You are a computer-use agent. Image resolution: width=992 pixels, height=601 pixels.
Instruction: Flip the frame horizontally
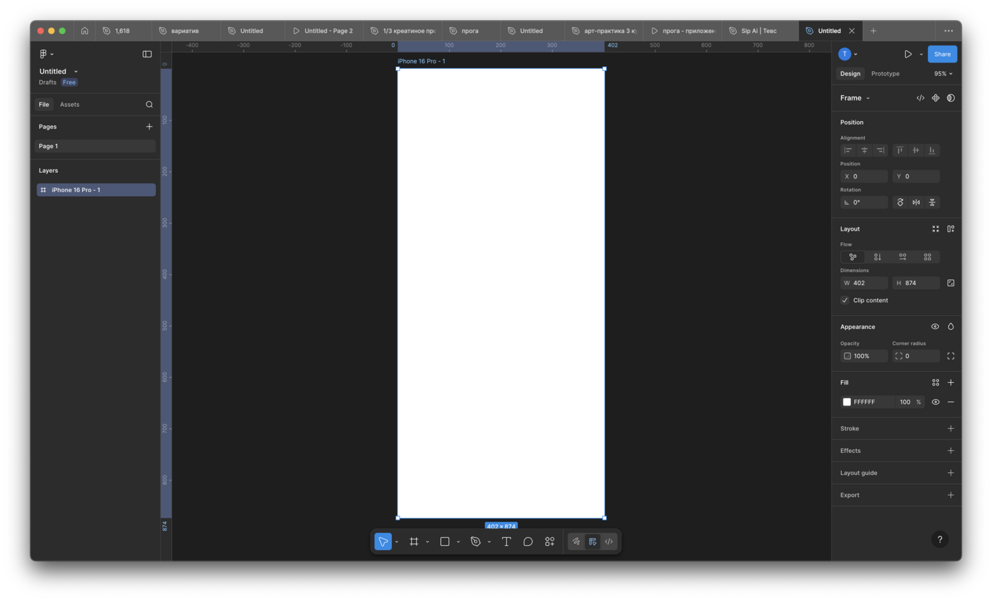coord(916,202)
